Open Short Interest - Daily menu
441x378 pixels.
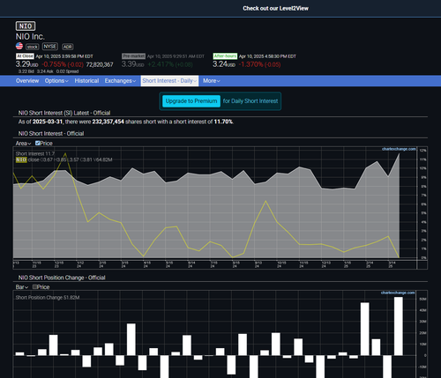[x=169, y=81]
